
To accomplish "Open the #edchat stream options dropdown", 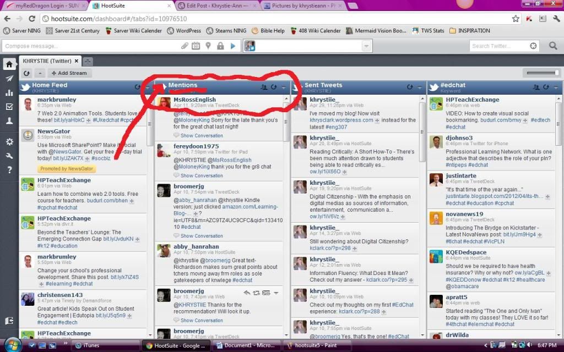I will click(x=556, y=87).
